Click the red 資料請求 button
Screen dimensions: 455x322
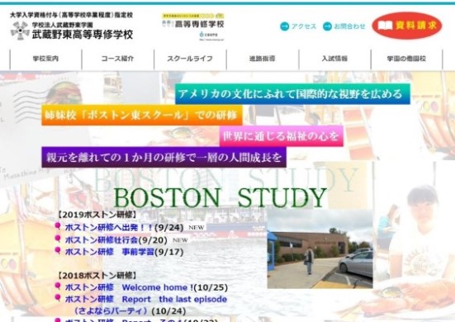point(407,26)
